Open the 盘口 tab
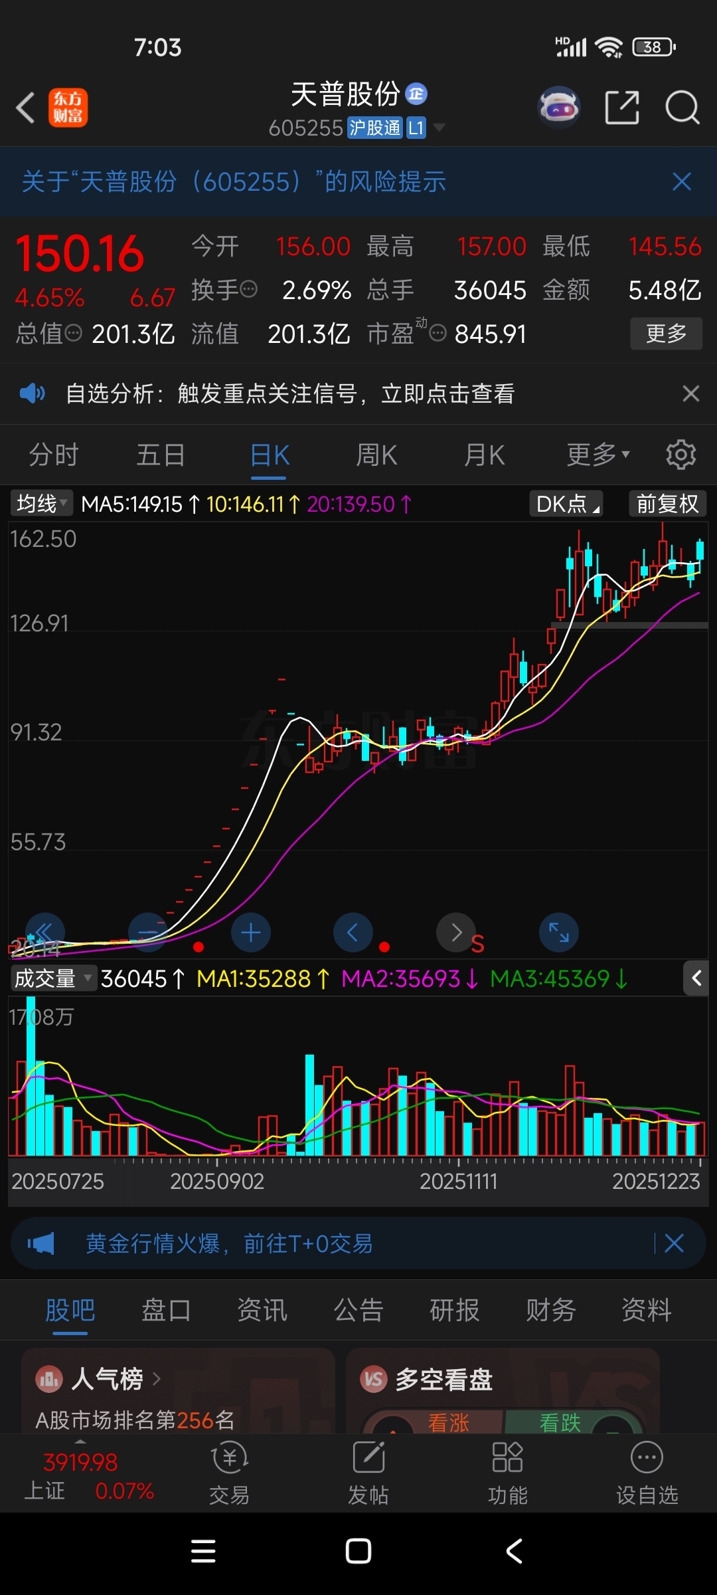Viewport: 717px width, 1595px height. [x=166, y=1310]
